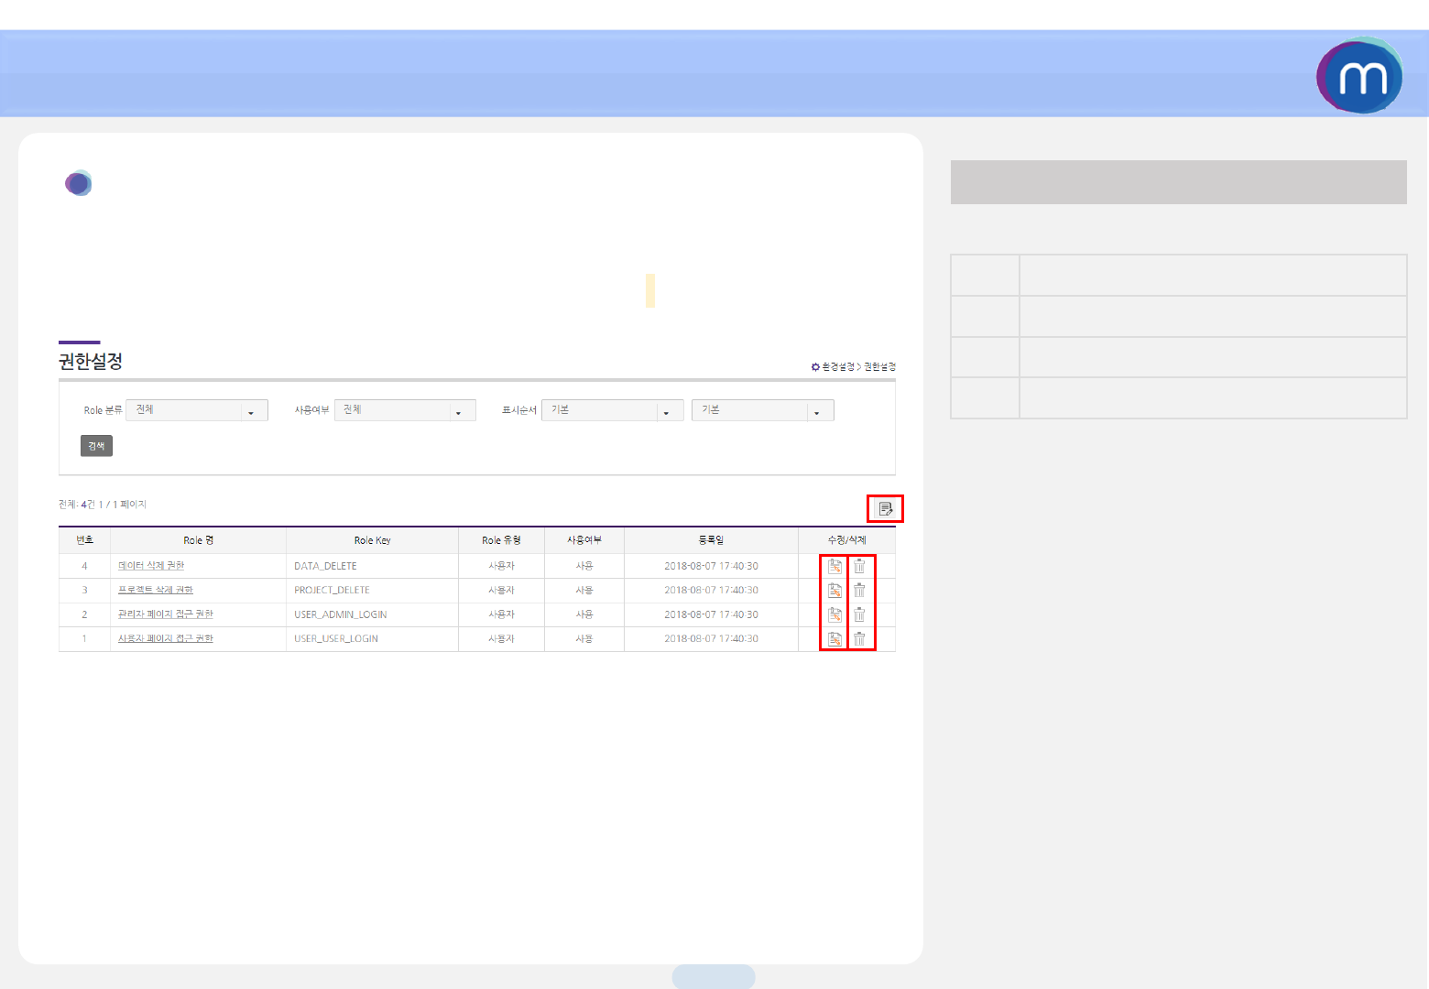Click the 권한설정 page heading
1429x989 pixels.
91,362
